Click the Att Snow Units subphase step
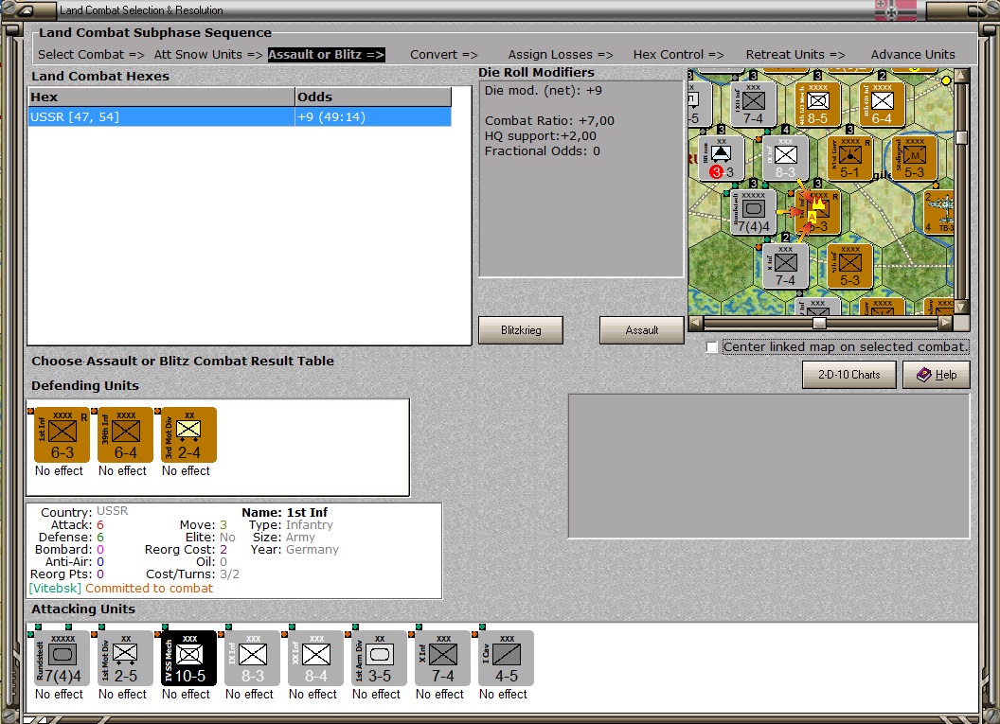 coord(208,55)
